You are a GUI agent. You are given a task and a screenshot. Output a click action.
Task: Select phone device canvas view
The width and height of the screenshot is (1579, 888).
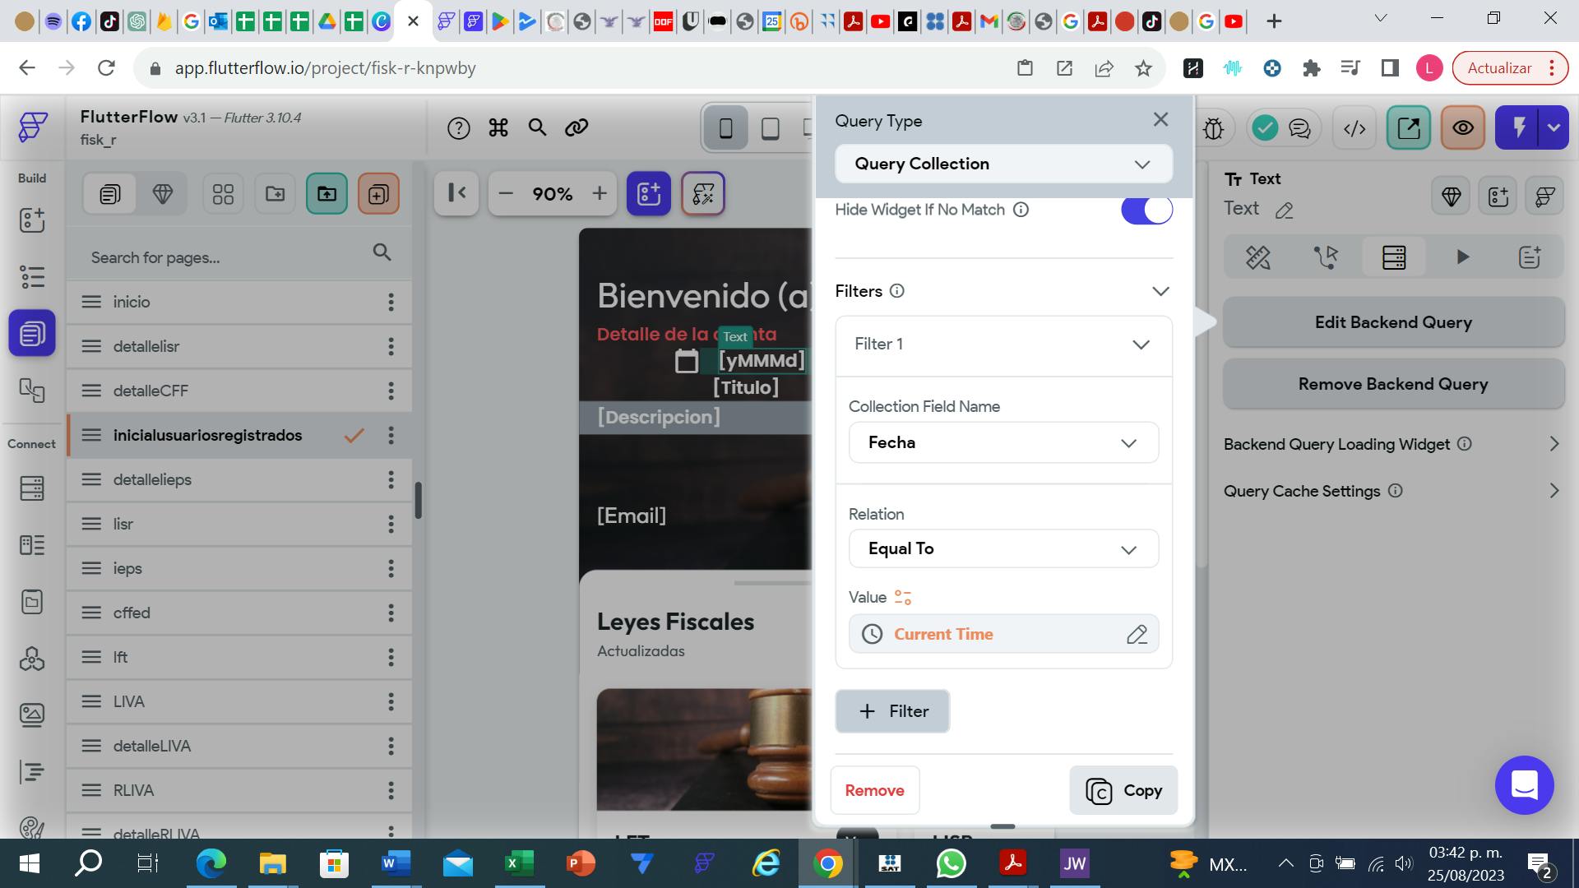725,128
